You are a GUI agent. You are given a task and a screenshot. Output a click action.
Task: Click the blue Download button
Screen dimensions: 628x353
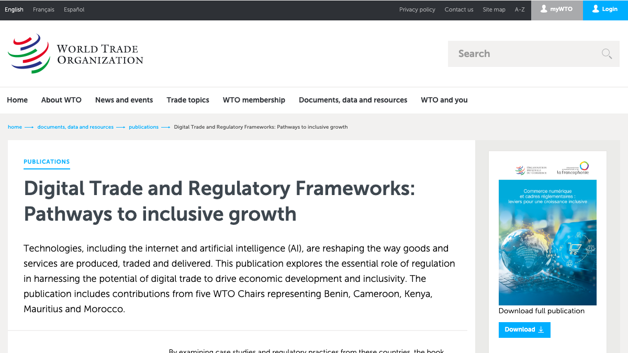[524, 329]
